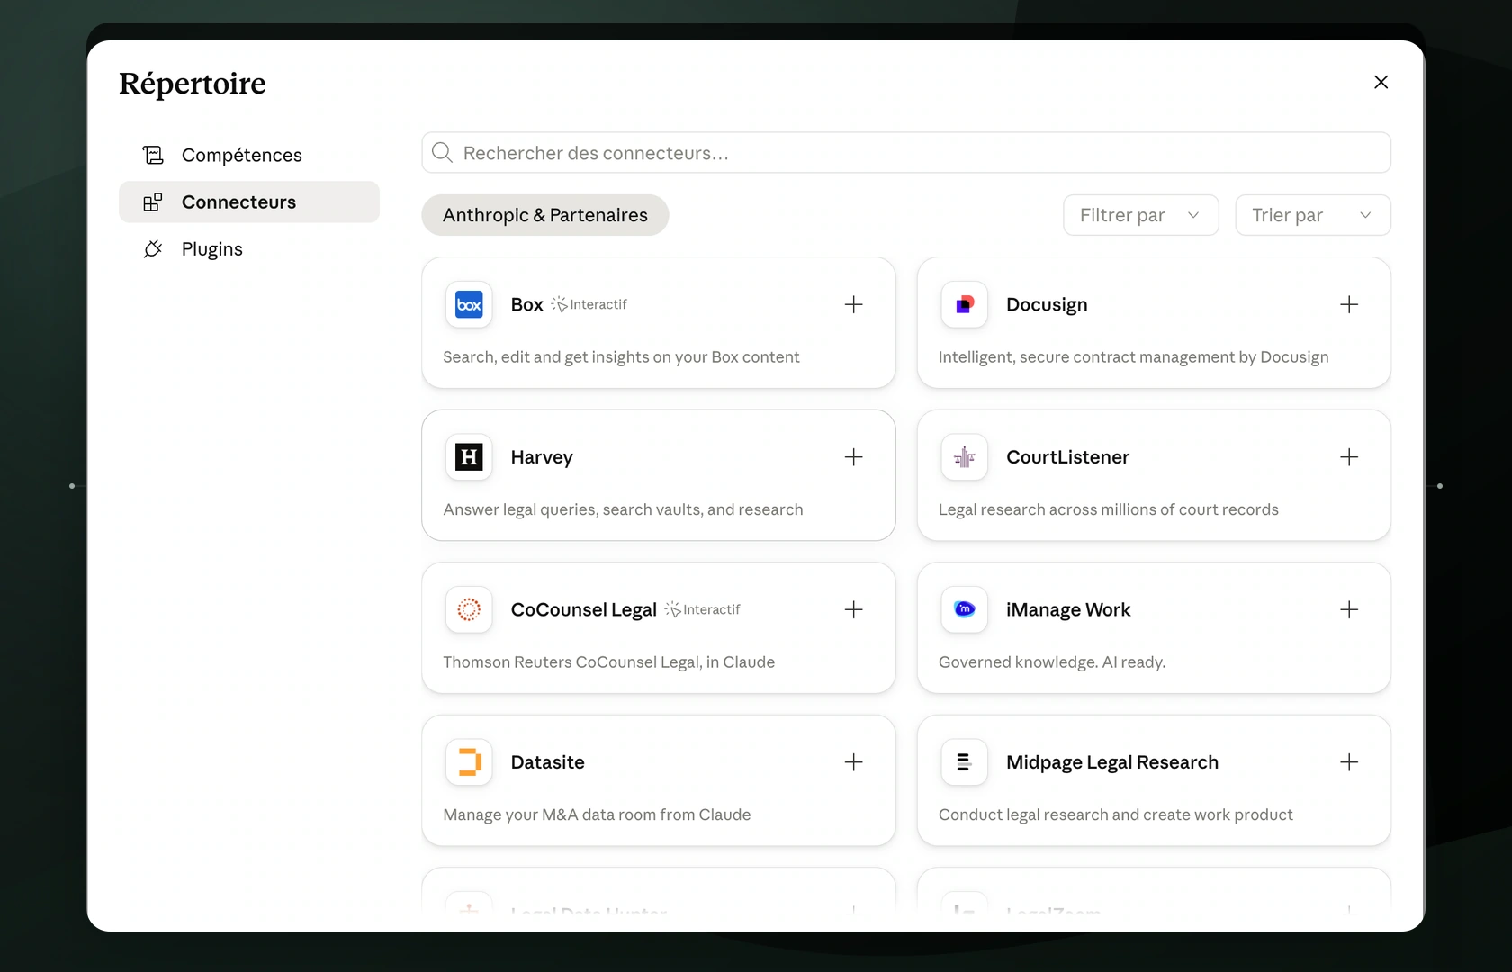Click the Interactif badge on CoCounsel Legal

coord(703,609)
